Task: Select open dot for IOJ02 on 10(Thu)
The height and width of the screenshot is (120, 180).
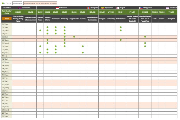Action: point(47,52)
